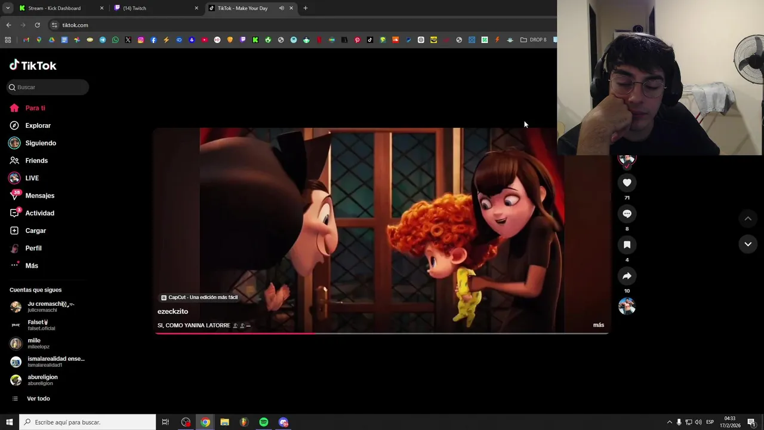The image size is (764, 430).
Task: Share the video using the arrow icon
Action: tap(627, 276)
